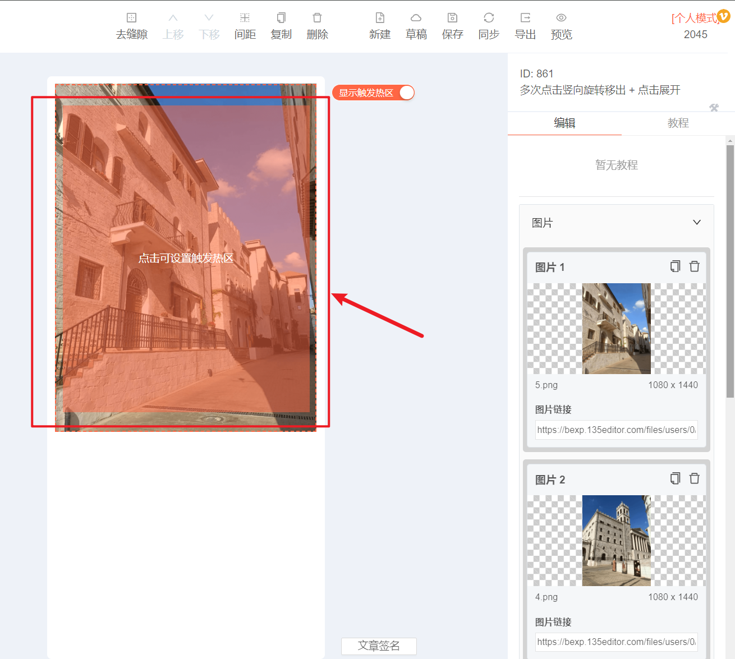Toggle the 显示触发热区 switch
Screen dimensions: 735x659
pos(373,93)
